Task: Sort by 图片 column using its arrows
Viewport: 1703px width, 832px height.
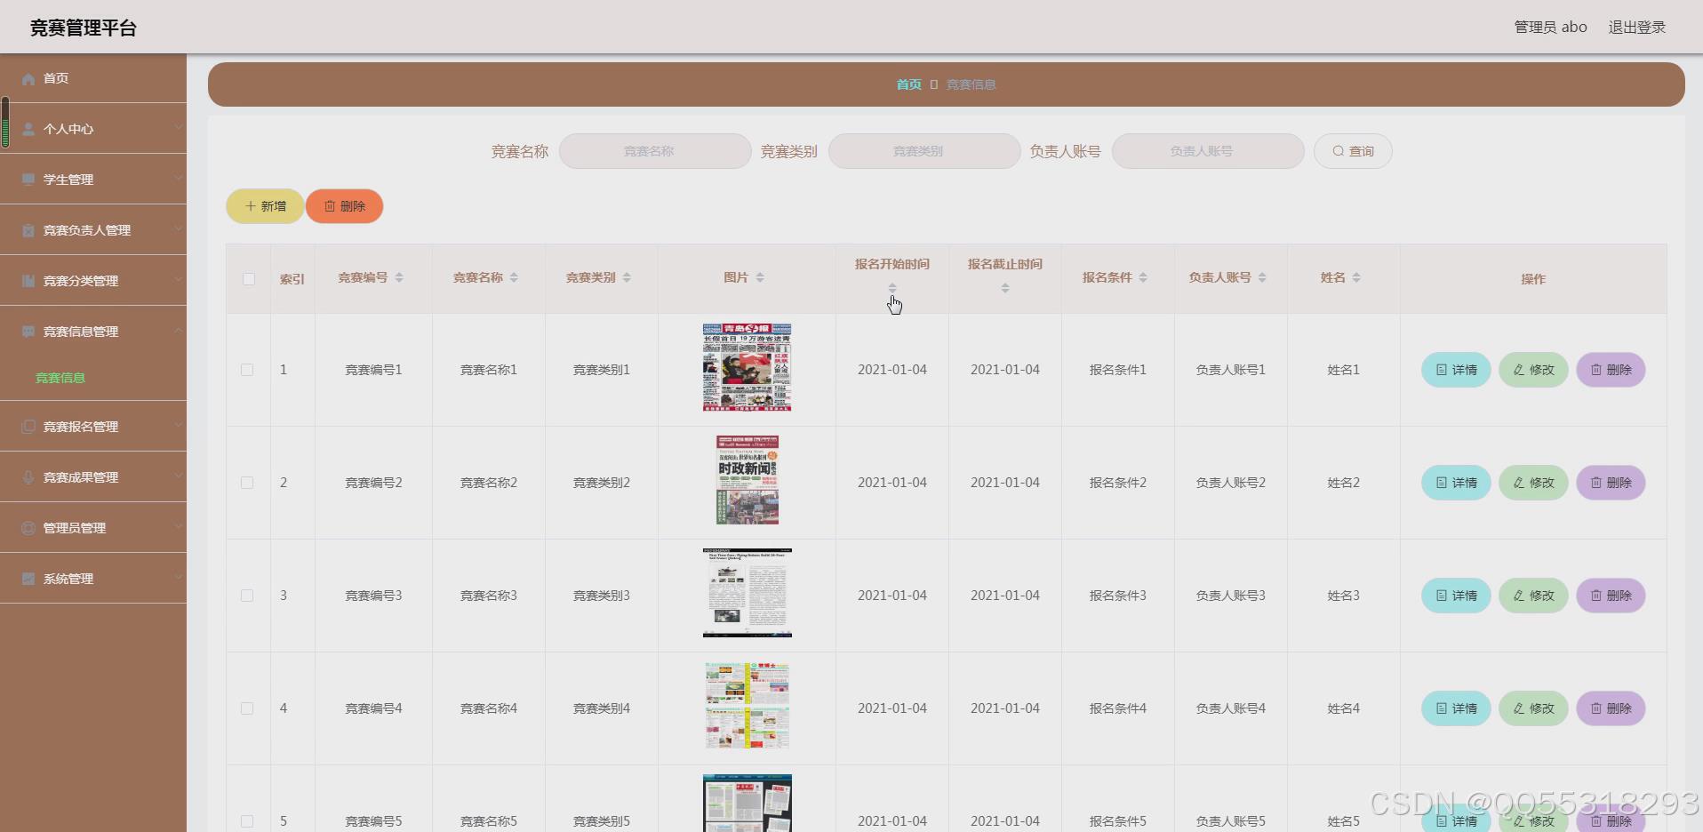Action: click(x=760, y=278)
